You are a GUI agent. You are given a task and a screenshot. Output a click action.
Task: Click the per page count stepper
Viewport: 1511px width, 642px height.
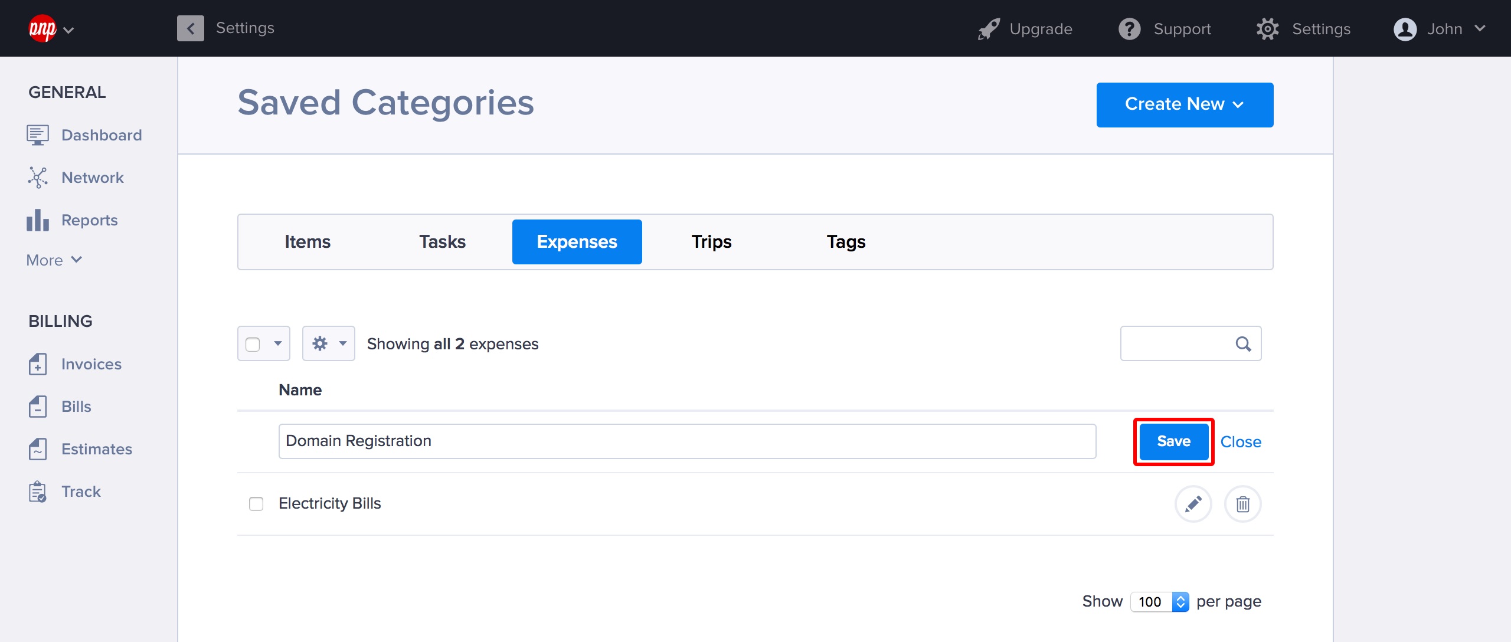coord(1180,602)
